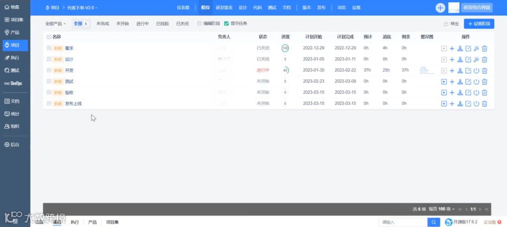Image resolution: width=507 pixels, height=227 pixels.
Task: Open the split-stage tree icon on the 设计 row
Action: coord(460,60)
